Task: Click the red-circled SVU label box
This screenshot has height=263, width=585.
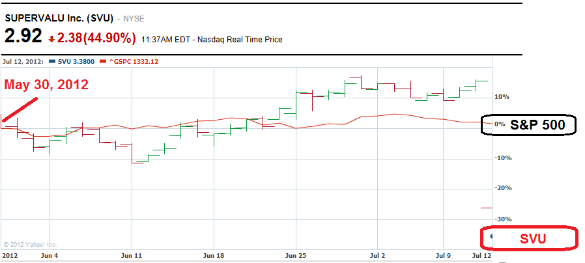Action: (528, 239)
